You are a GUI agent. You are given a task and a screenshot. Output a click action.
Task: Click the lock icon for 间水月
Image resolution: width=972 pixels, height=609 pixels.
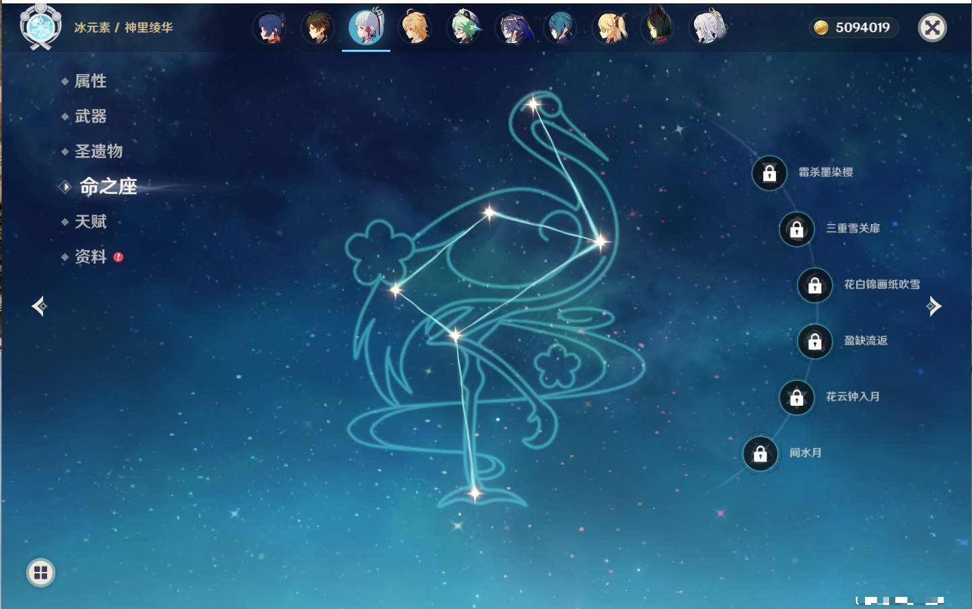[760, 454]
